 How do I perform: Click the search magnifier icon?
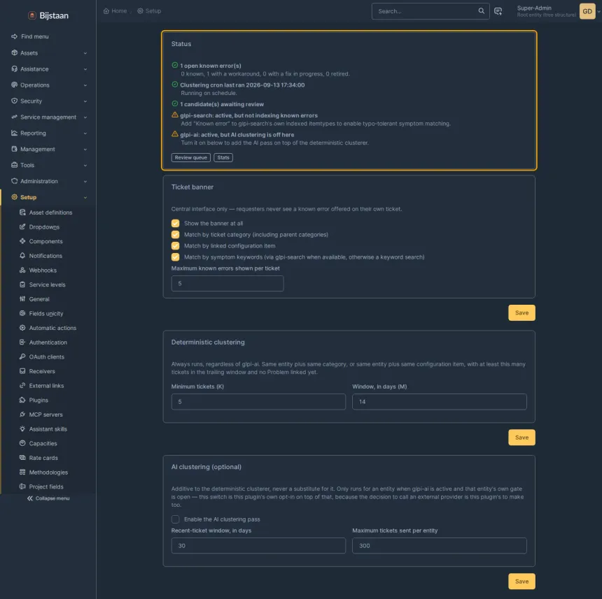click(x=481, y=10)
